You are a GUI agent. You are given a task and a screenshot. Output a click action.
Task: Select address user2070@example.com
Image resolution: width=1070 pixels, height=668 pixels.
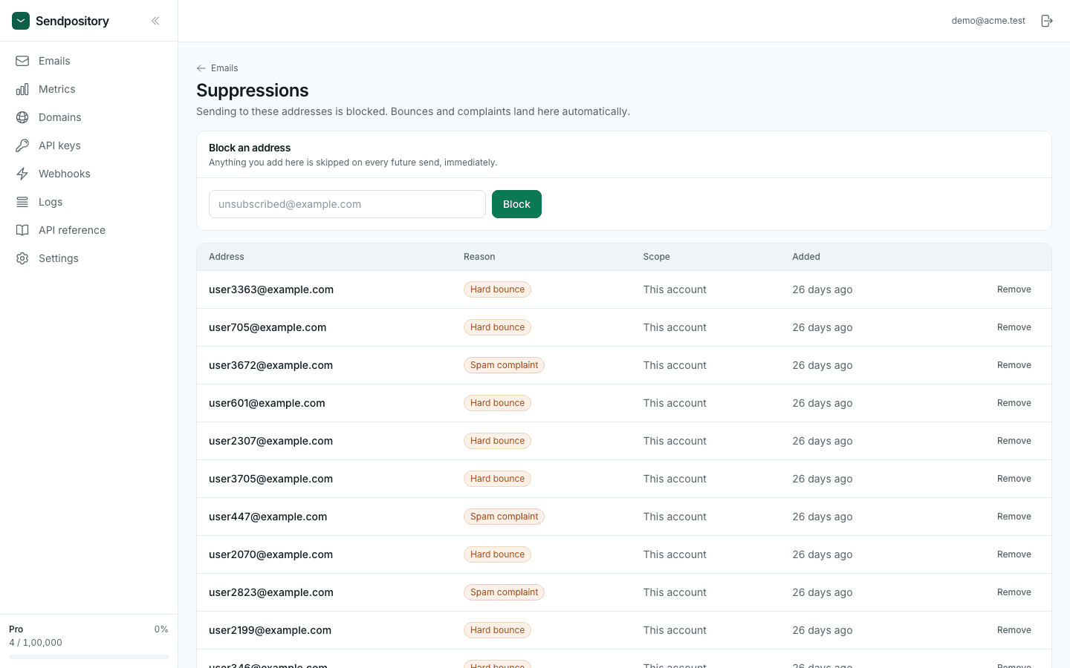click(x=270, y=554)
